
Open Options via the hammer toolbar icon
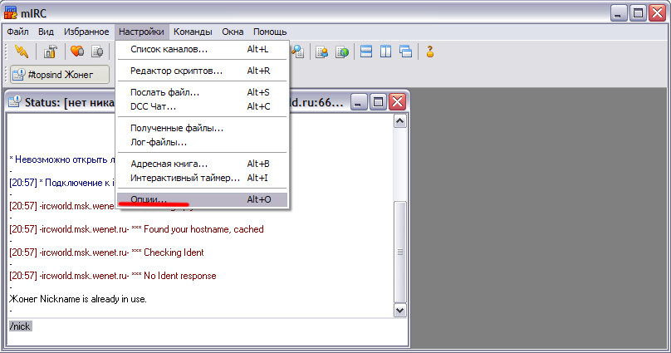(50, 51)
